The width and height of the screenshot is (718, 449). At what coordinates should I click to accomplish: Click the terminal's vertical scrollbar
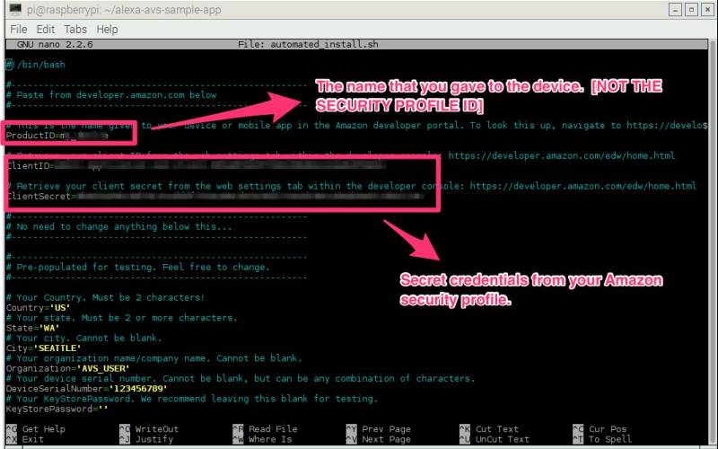[713, 241]
